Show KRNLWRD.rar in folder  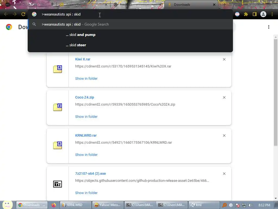click(x=86, y=155)
